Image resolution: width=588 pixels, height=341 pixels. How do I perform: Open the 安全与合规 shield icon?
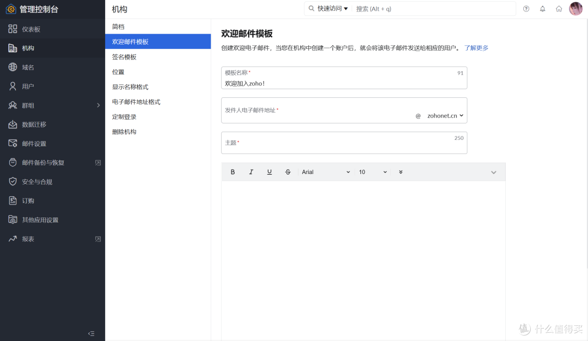13,181
